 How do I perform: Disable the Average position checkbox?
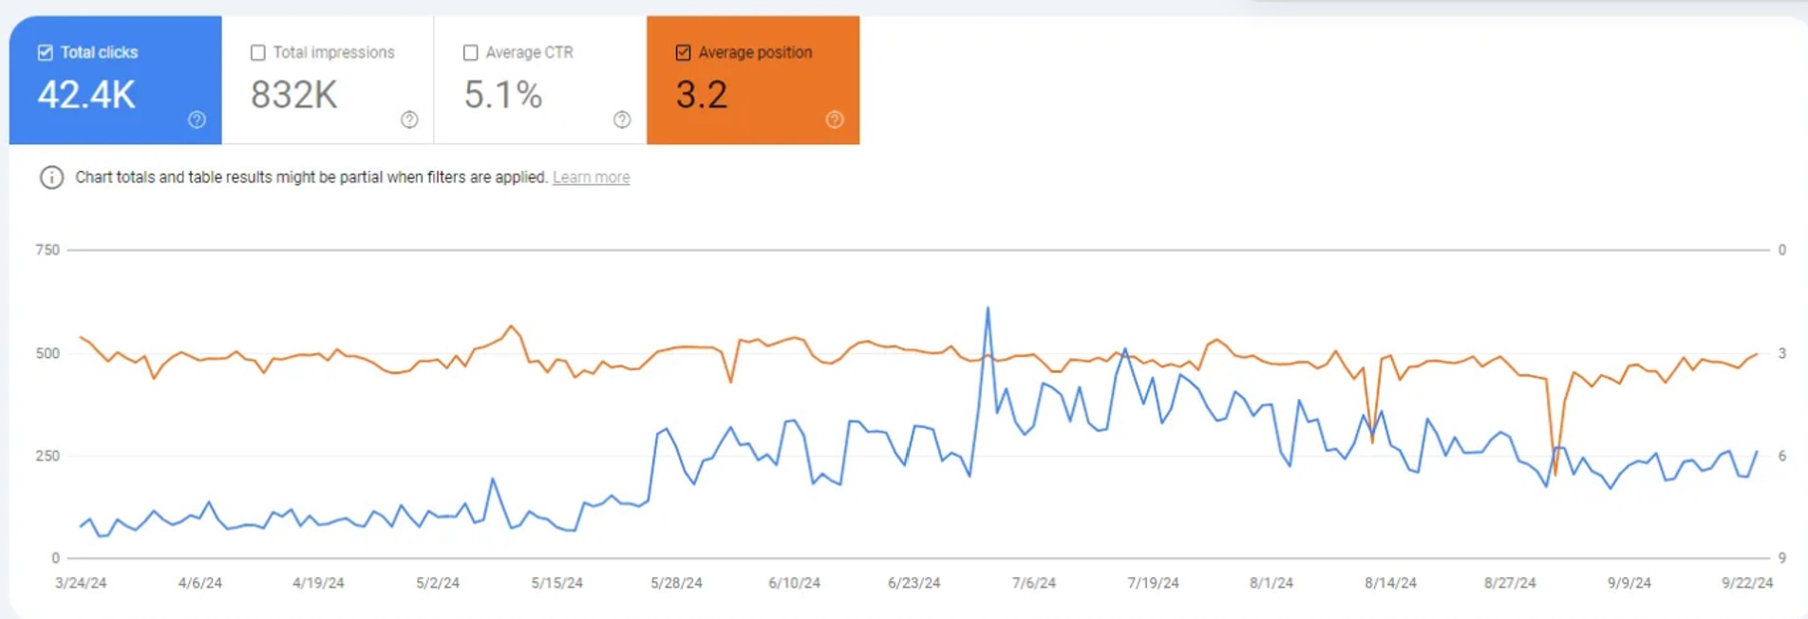point(684,53)
